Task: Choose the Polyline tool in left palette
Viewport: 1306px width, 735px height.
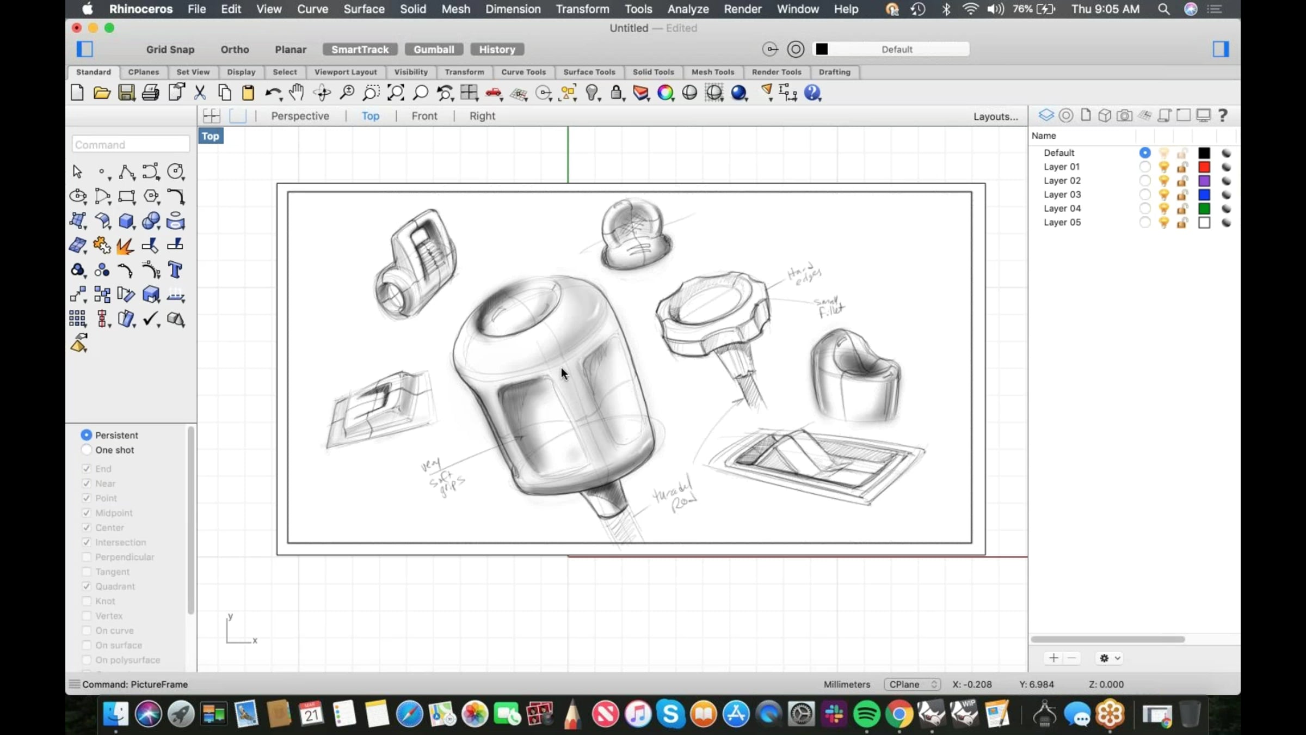Action: (127, 172)
